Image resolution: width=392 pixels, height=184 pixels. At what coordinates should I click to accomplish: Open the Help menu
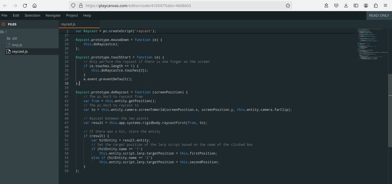pos(87,15)
